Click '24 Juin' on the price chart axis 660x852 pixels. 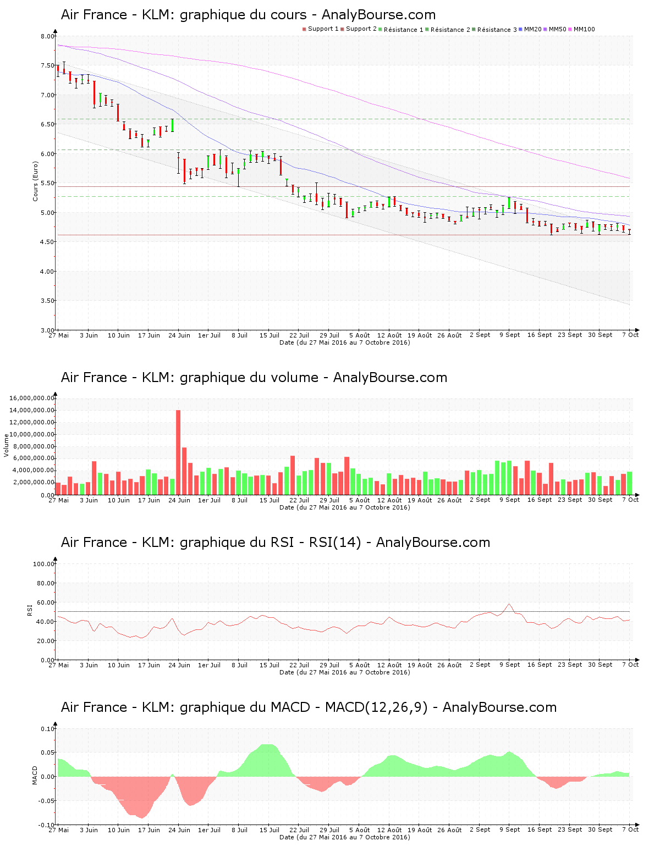[x=179, y=335]
